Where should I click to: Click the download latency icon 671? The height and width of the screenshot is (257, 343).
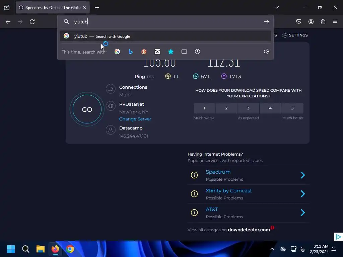(196, 76)
